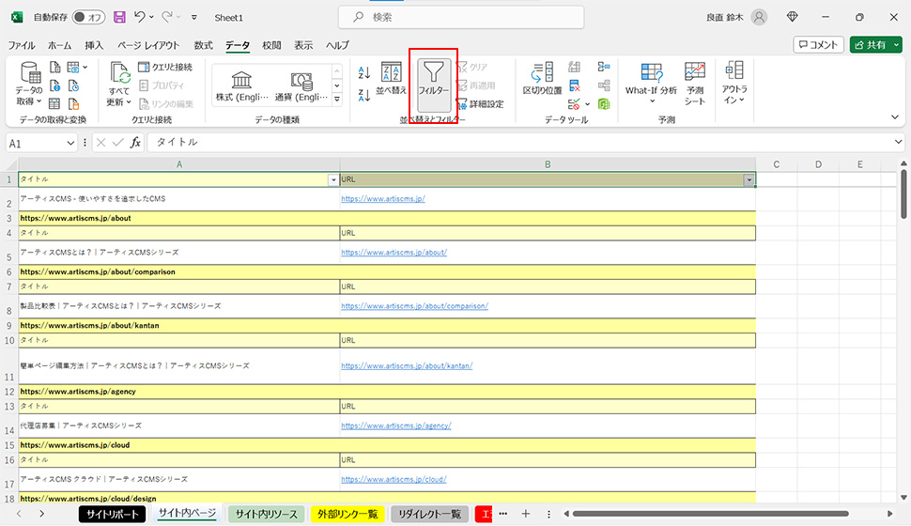
Task: Click the sort ascending A-Z icon
Action: coord(364,72)
